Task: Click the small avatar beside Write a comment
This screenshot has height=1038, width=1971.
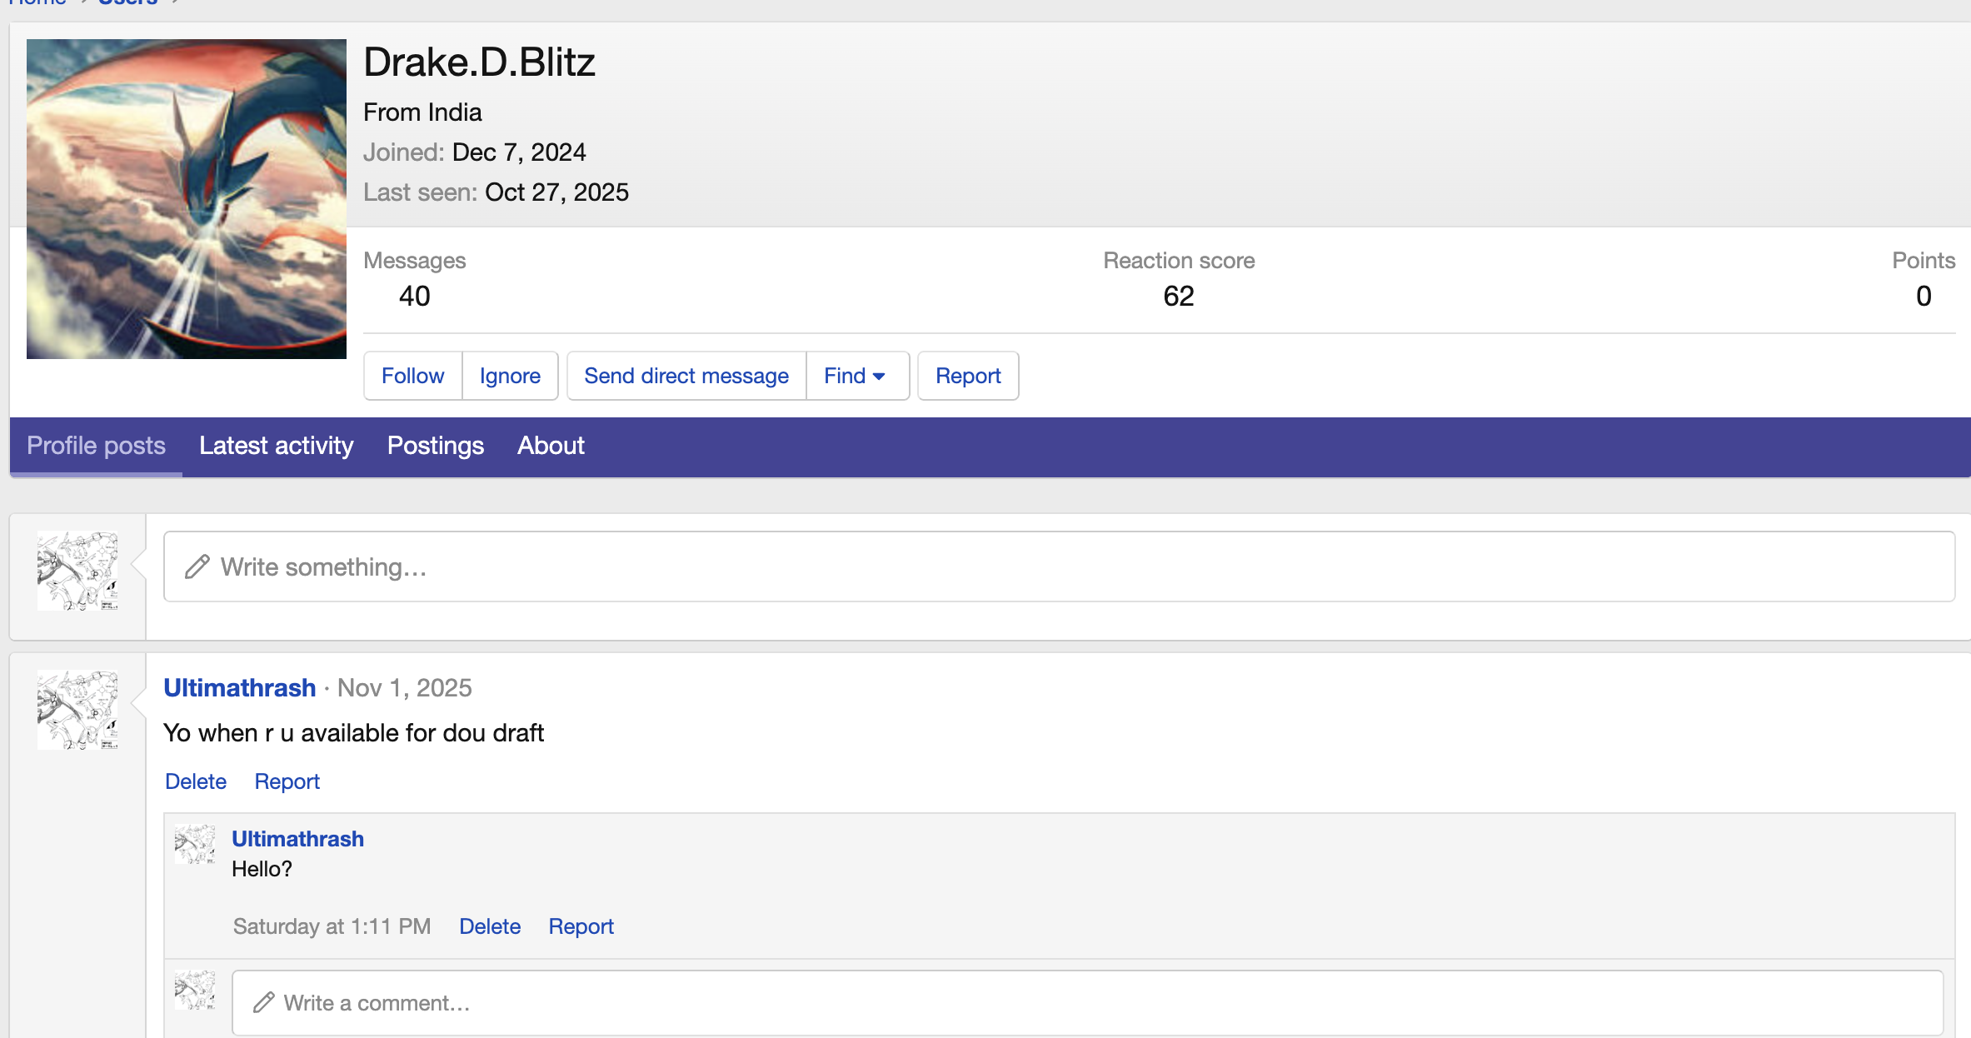Action: (195, 990)
